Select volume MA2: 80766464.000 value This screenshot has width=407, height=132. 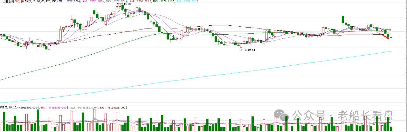pos(83,108)
